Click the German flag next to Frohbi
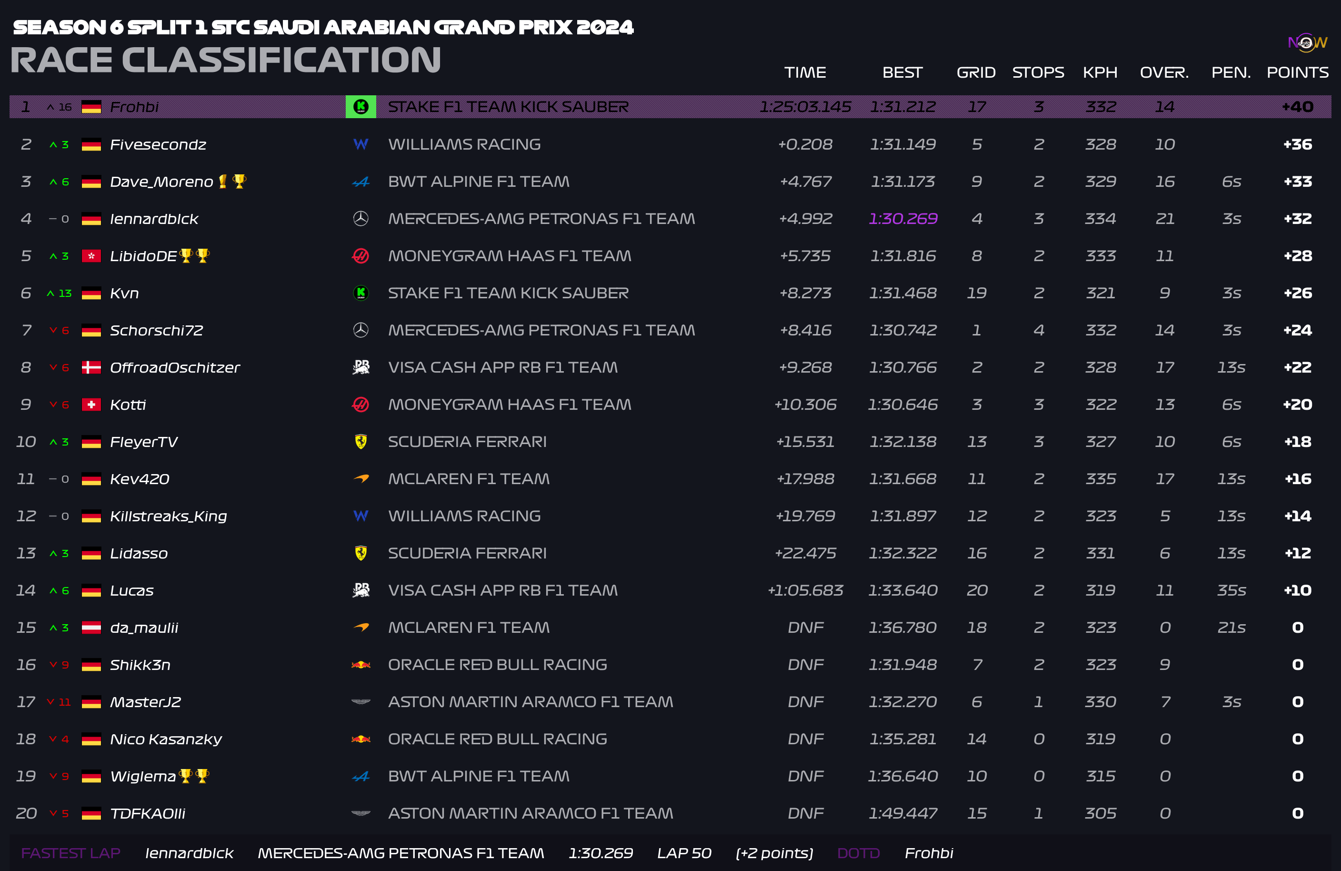 91,107
